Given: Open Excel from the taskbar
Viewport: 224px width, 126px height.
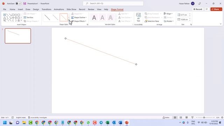Looking at the screenshot, I should click(107, 122).
